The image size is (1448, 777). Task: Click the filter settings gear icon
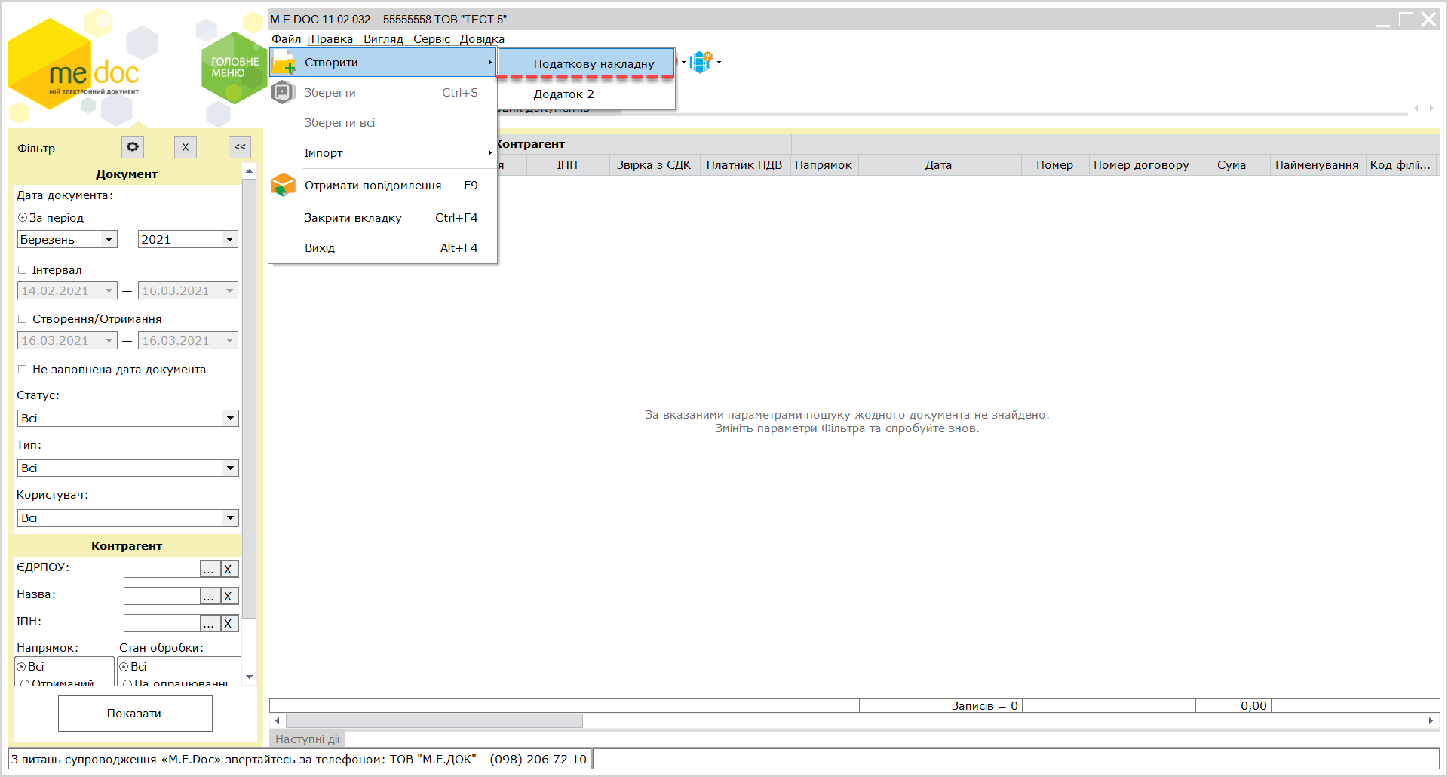pos(133,147)
